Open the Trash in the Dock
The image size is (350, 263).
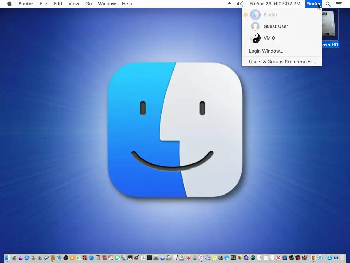[x=342, y=258]
